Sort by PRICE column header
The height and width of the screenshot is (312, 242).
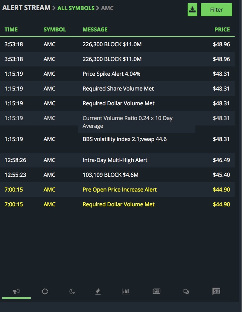pos(222,30)
